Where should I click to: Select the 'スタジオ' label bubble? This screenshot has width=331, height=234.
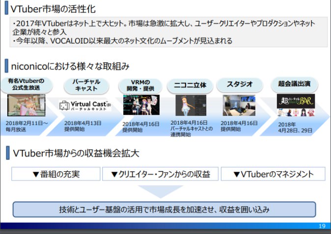(240, 84)
